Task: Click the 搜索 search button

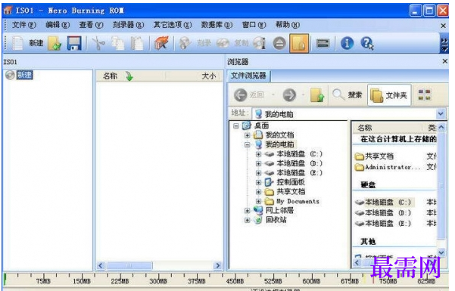Action: coord(347,94)
